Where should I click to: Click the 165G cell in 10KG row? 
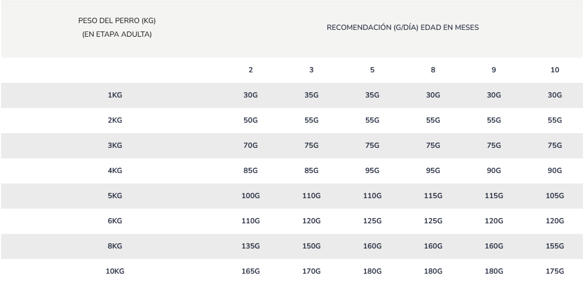coord(251,272)
